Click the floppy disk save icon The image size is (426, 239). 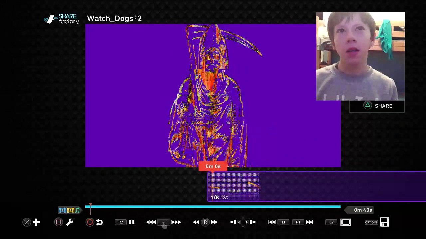tap(384, 222)
